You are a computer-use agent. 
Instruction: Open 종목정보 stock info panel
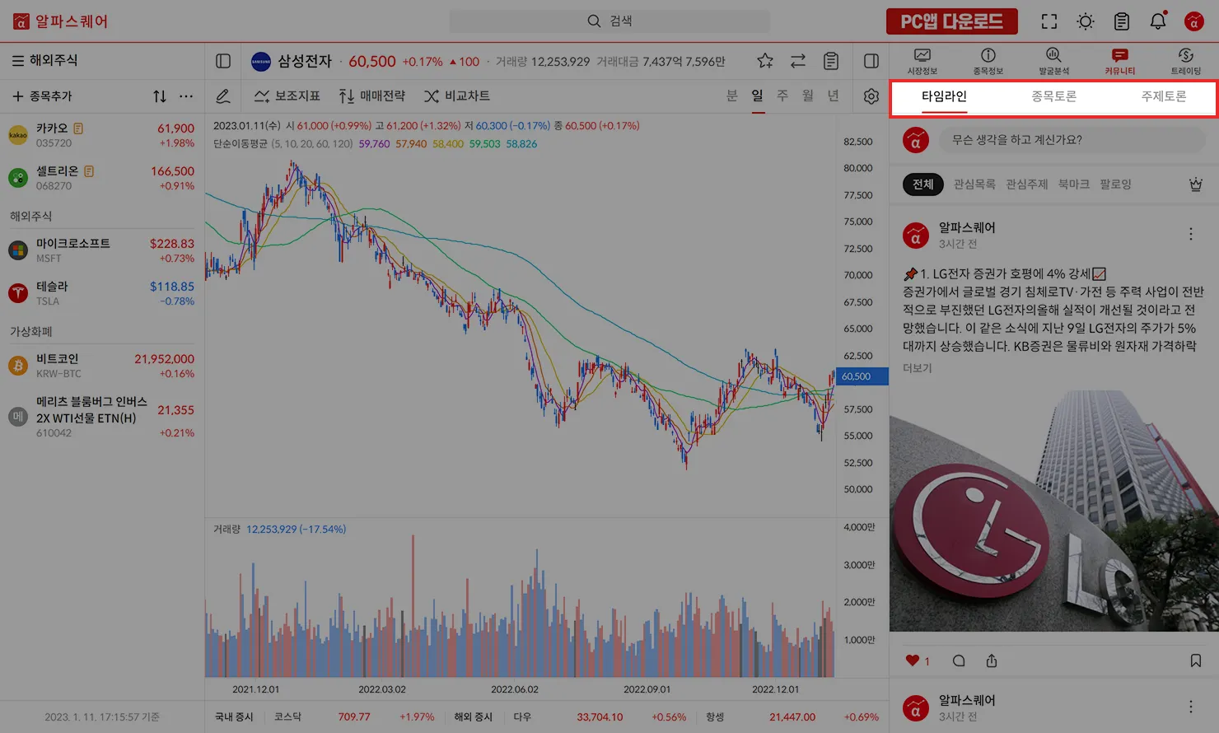coord(988,62)
